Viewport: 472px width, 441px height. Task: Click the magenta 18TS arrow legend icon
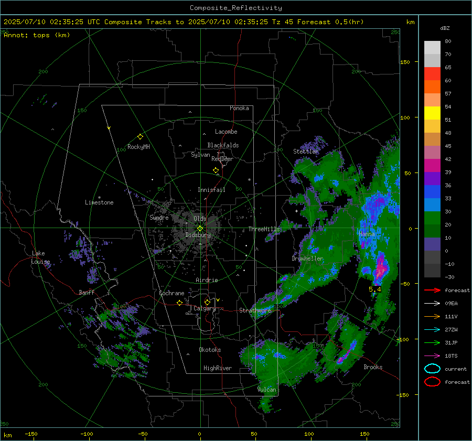tap(432, 356)
